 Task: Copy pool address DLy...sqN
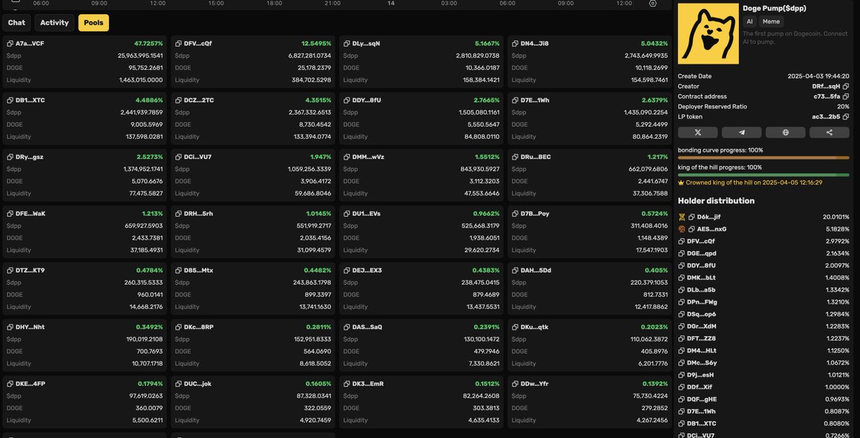(x=346, y=44)
